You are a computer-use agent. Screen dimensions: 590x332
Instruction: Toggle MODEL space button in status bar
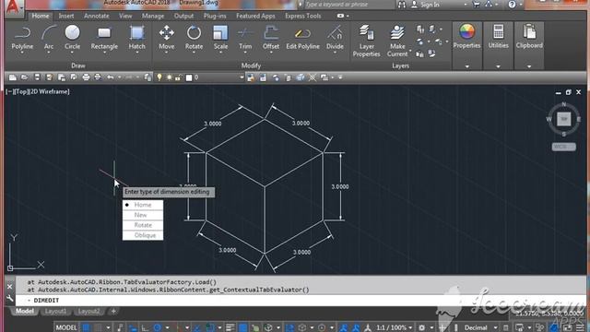(66, 327)
